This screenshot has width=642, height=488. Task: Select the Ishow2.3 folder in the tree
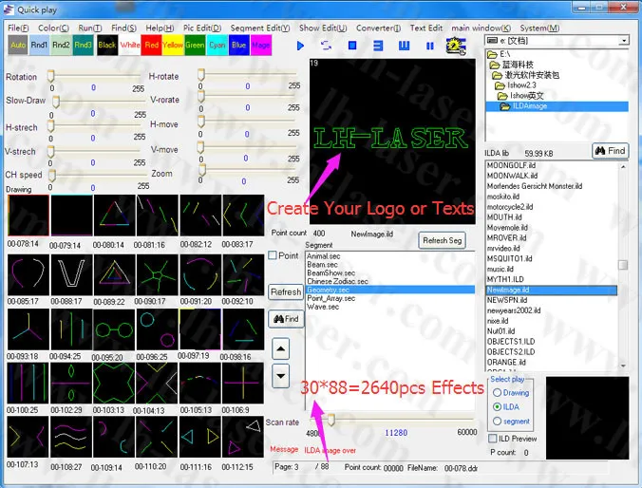pos(521,85)
